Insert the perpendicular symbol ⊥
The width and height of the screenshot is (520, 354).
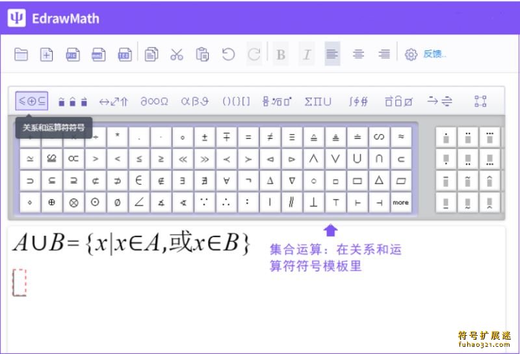point(314,202)
